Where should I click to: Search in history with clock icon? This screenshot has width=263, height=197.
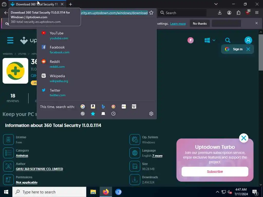tap(113, 114)
